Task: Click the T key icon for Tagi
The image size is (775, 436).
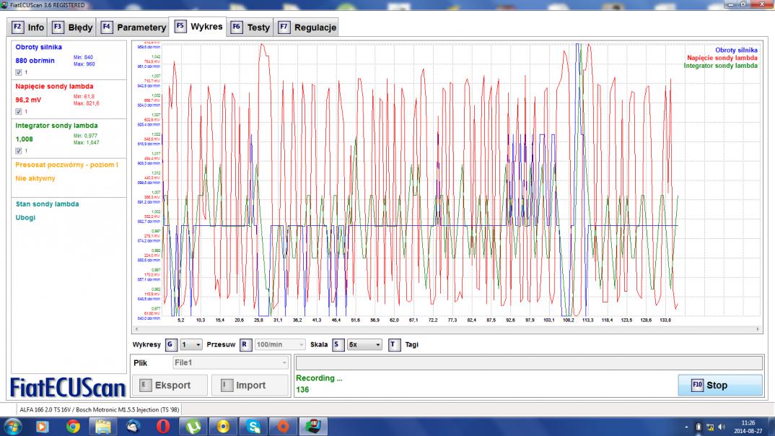Action: 394,345
